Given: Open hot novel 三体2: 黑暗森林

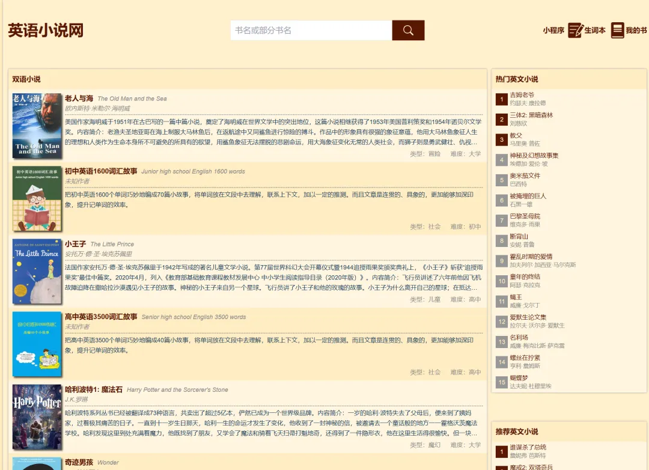Looking at the screenshot, I should (x=531, y=115).
